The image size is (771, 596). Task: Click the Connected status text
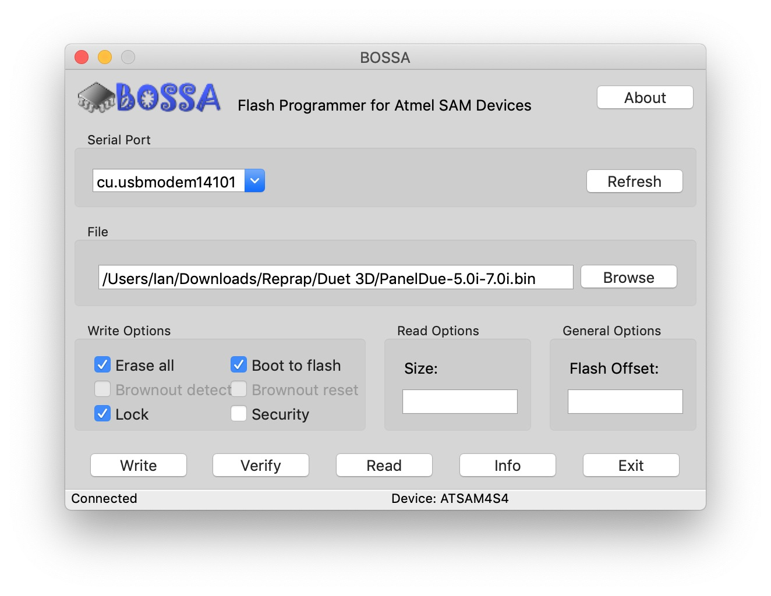104,499
